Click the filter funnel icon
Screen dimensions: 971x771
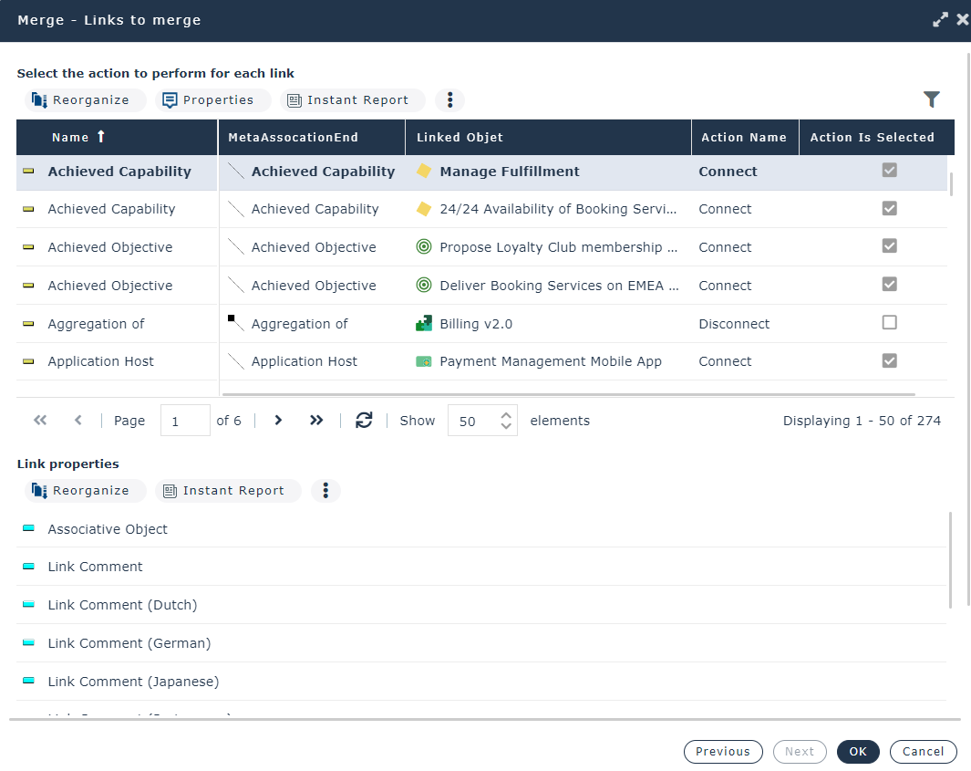(931, 99)
